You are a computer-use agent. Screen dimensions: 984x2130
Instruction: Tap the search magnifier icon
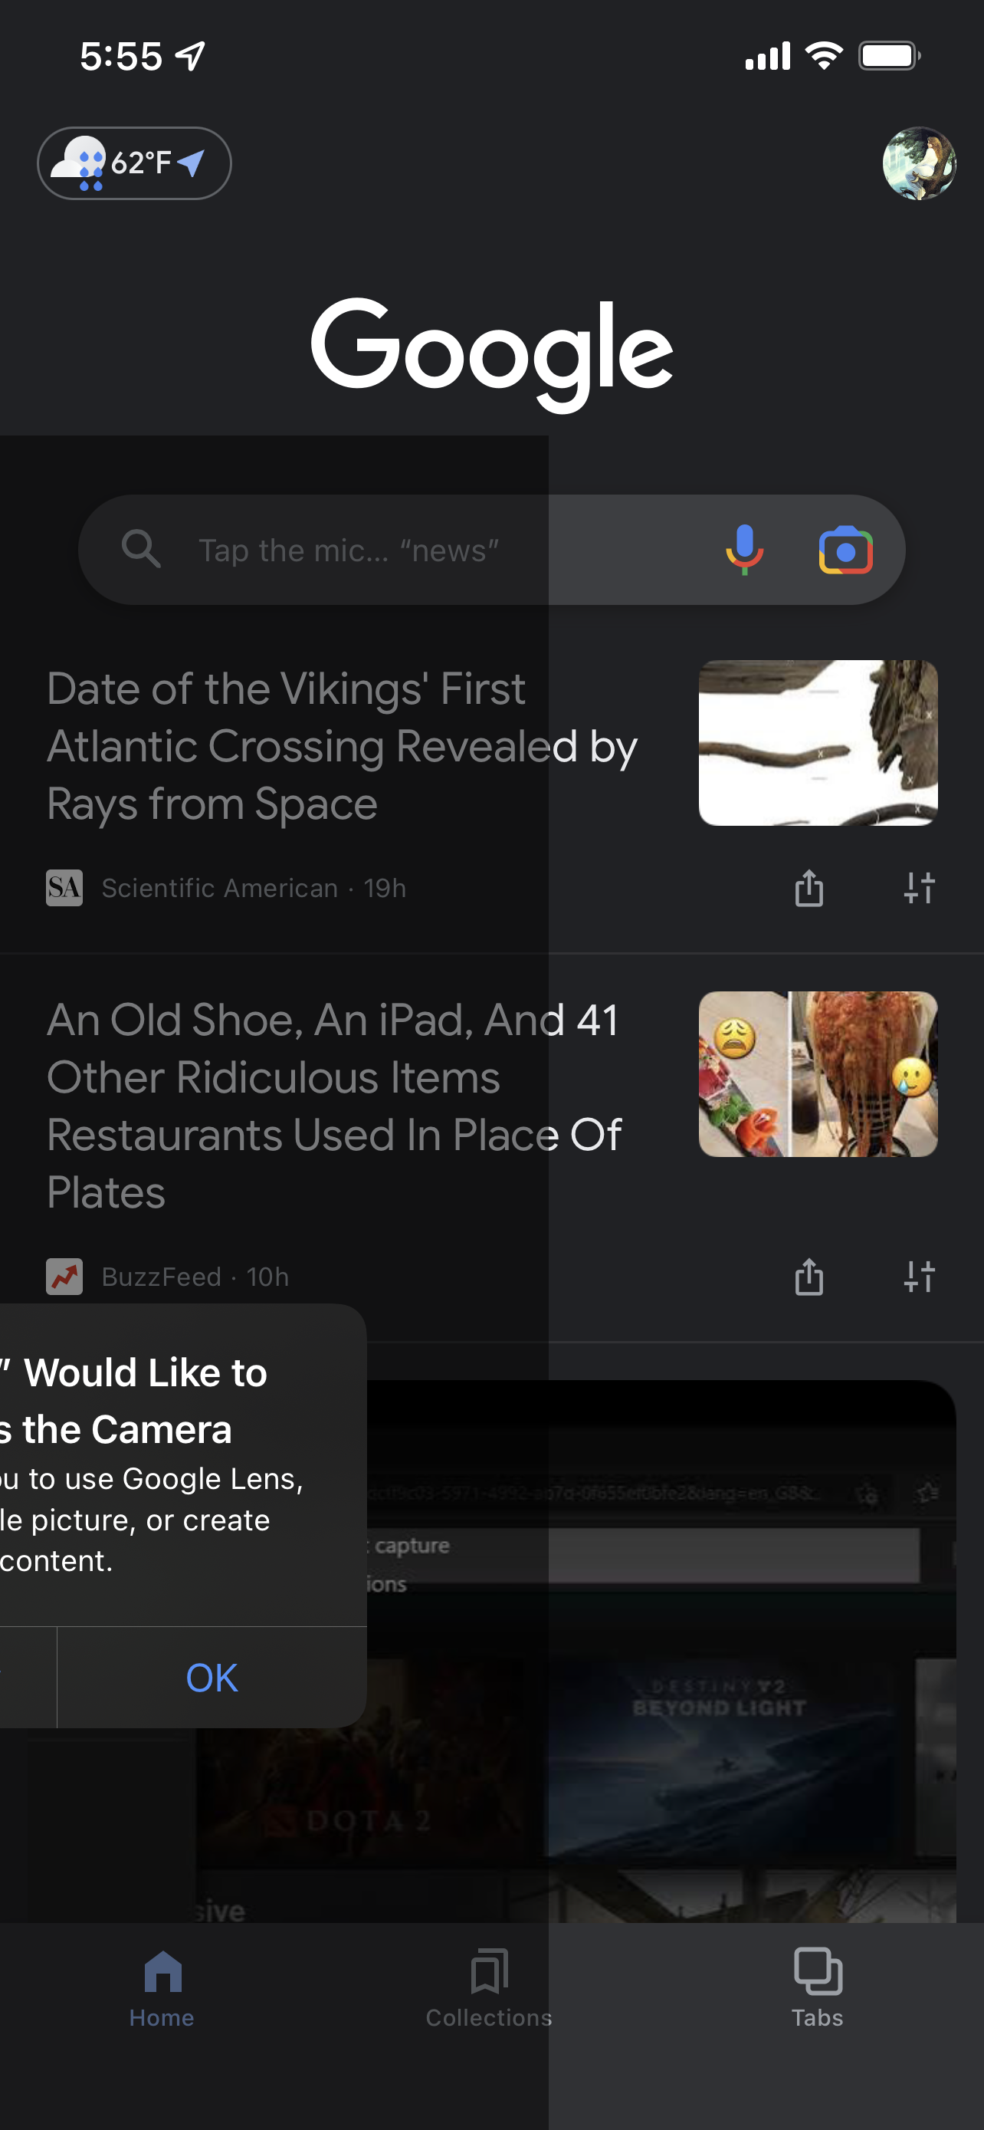pyautogui.click(x=140, y=549)
